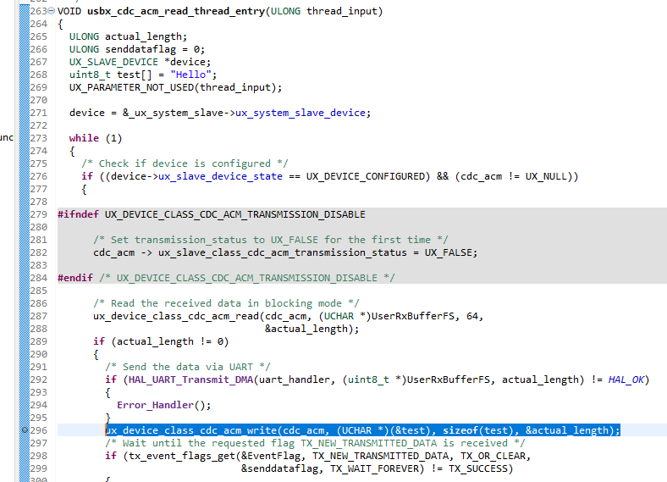667x482 pixels.
Task: Click the function name usbx_cdc_acm_read_thread_entry
Action: [176, 11]
